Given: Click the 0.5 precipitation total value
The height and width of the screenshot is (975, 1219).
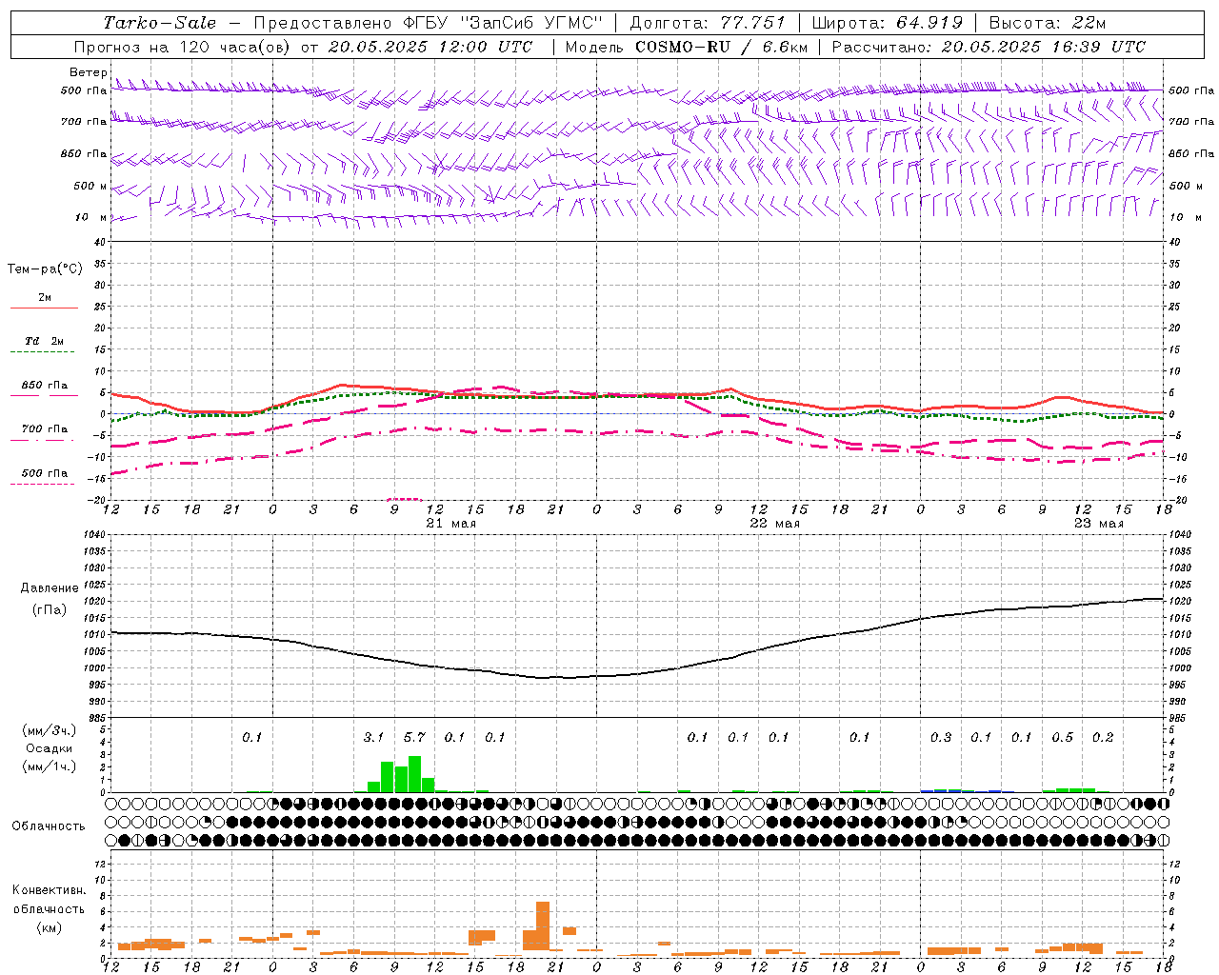Looking at the screenshot, I should [x=1062, y=737].
